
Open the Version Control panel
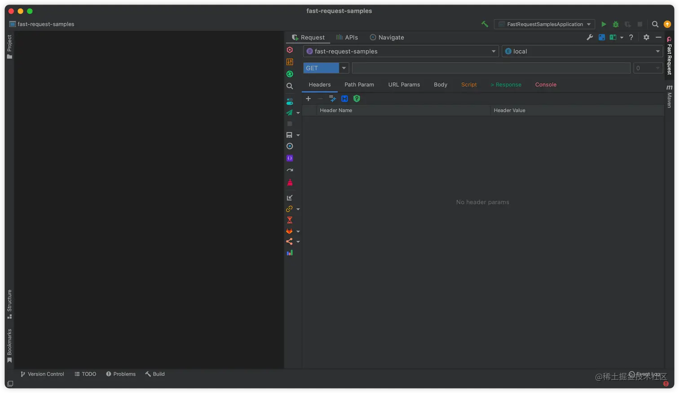[42, 374]
